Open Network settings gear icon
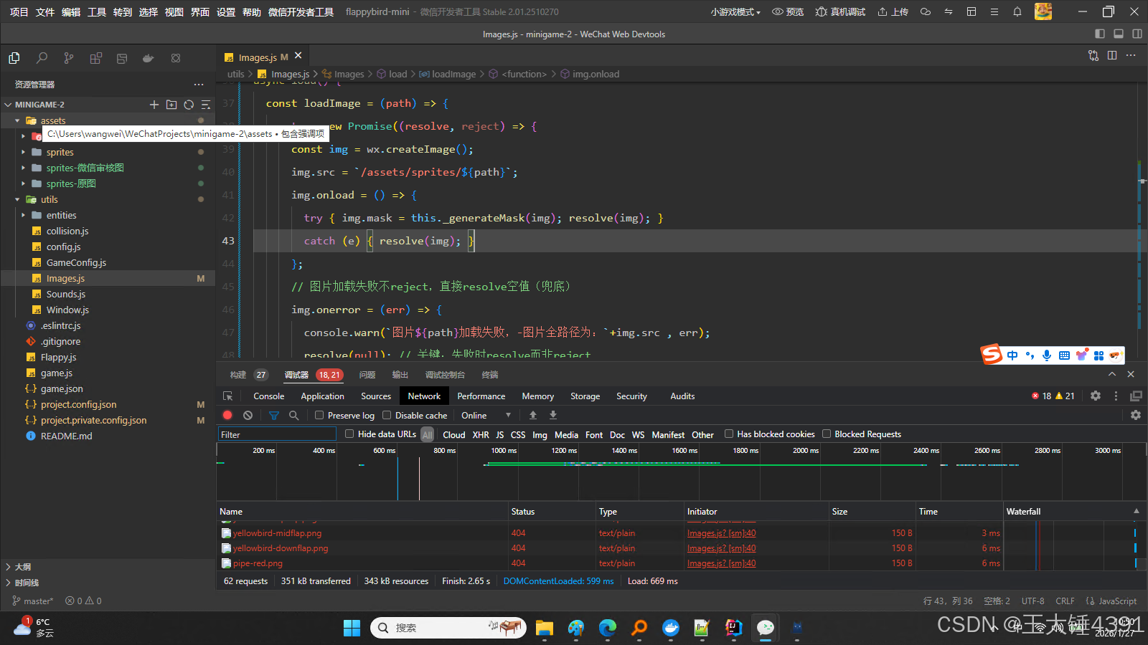Image resolution: width=1148 pixels, height=645 pixels. click(1136, 415)
